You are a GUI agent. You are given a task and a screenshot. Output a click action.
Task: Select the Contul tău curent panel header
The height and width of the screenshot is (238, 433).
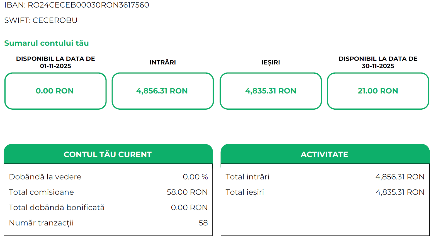108,154
